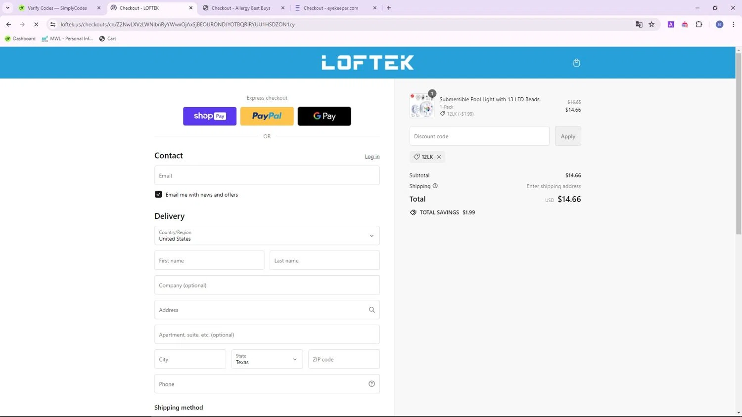The width and height of the screenshot is (742, 417).
Task: Focus the Apartment, suite, etc. field
Action: point(267,334)
